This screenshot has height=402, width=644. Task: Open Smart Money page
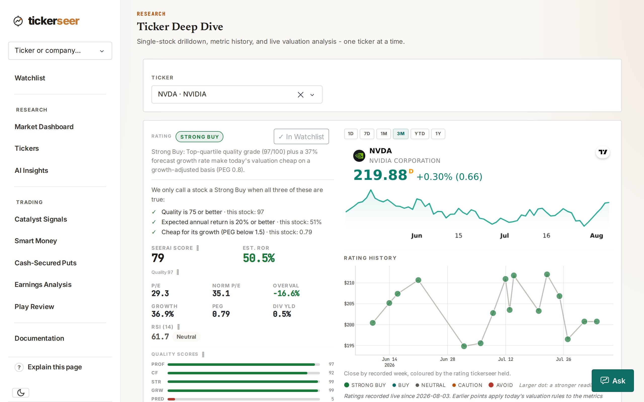click(36, 241)
